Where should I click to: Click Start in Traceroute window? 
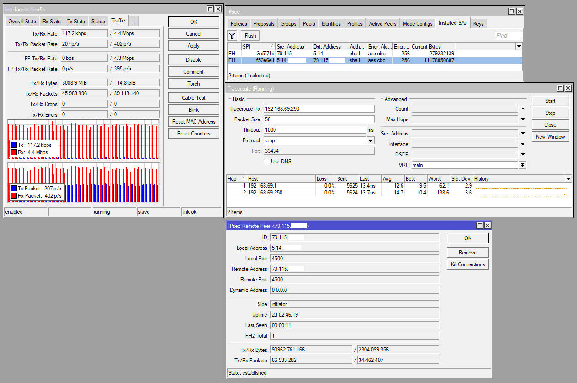click(550, 101)
